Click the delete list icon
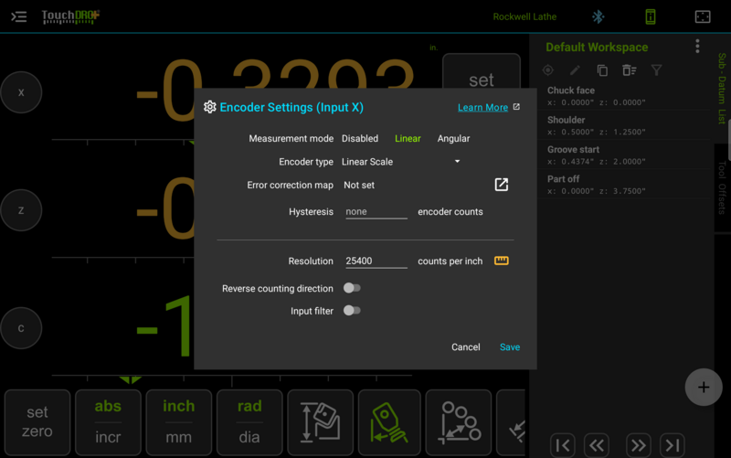Screen dimensions: 731x458 pos(630,70)
